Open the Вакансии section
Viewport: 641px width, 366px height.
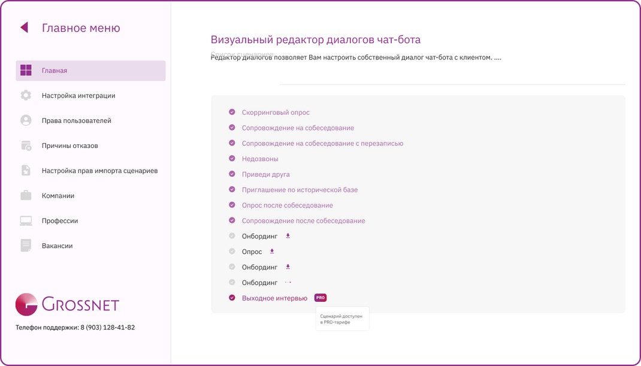point(58,246)
